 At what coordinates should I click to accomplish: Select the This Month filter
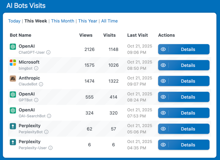(62, 21)
